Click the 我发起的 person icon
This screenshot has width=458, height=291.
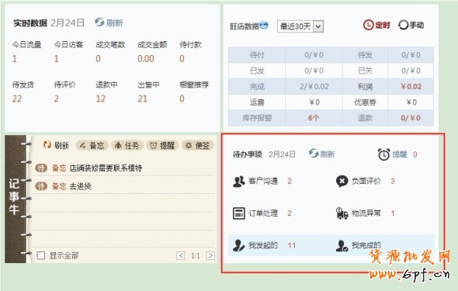pyautogui.click(x=238, y=245)
